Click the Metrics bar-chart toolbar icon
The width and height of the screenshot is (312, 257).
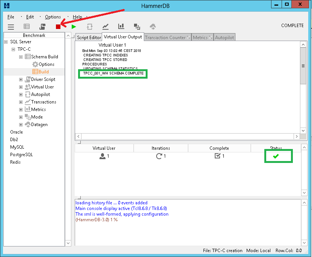point(121,26)
